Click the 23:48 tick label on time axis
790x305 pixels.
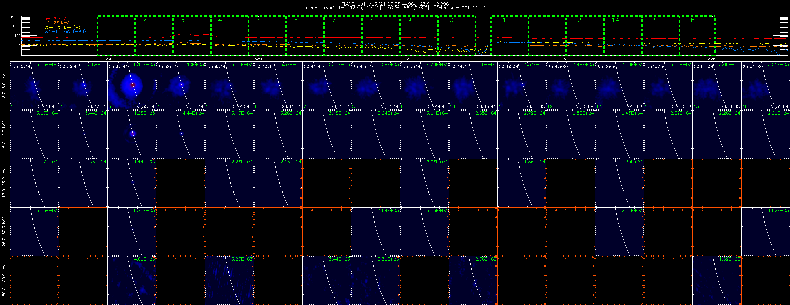[561, 59]
